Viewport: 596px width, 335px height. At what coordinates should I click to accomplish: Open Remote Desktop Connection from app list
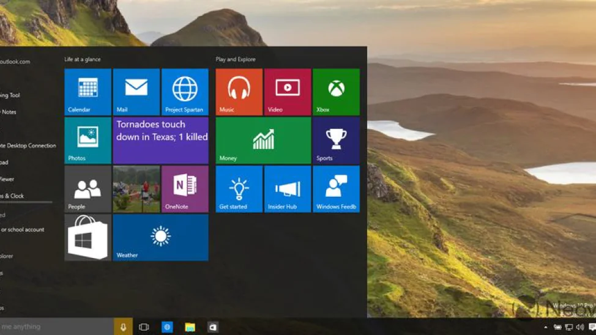tap(28, 145)
